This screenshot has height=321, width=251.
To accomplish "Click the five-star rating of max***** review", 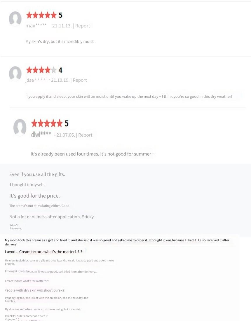I will [x=41, y=15].
